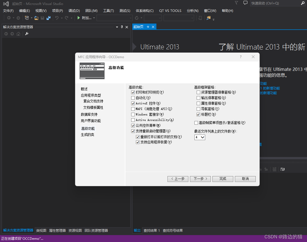Uncheck the 标题栏 checkbox
The width and height of the screenshot is (307, 242).
tap(198, 114)
